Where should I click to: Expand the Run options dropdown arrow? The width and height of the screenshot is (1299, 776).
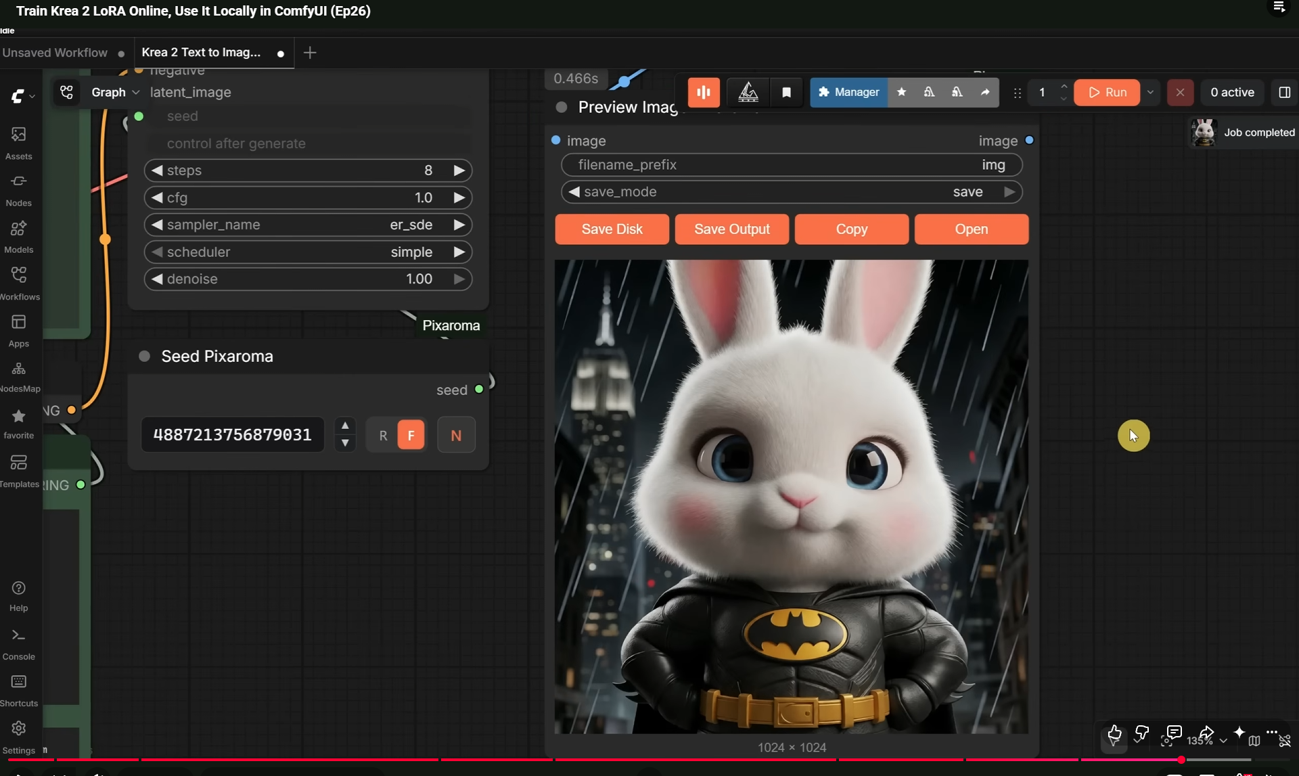pyautogui.click(x=1150, y=92)
